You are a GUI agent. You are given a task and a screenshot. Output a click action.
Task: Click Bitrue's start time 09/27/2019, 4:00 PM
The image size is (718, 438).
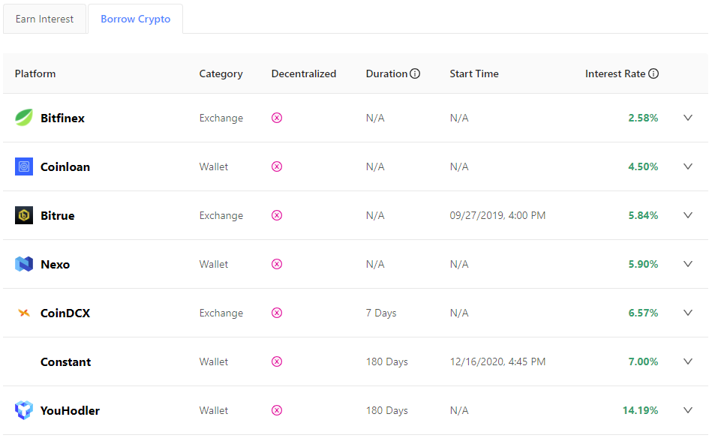click(497, 215)
